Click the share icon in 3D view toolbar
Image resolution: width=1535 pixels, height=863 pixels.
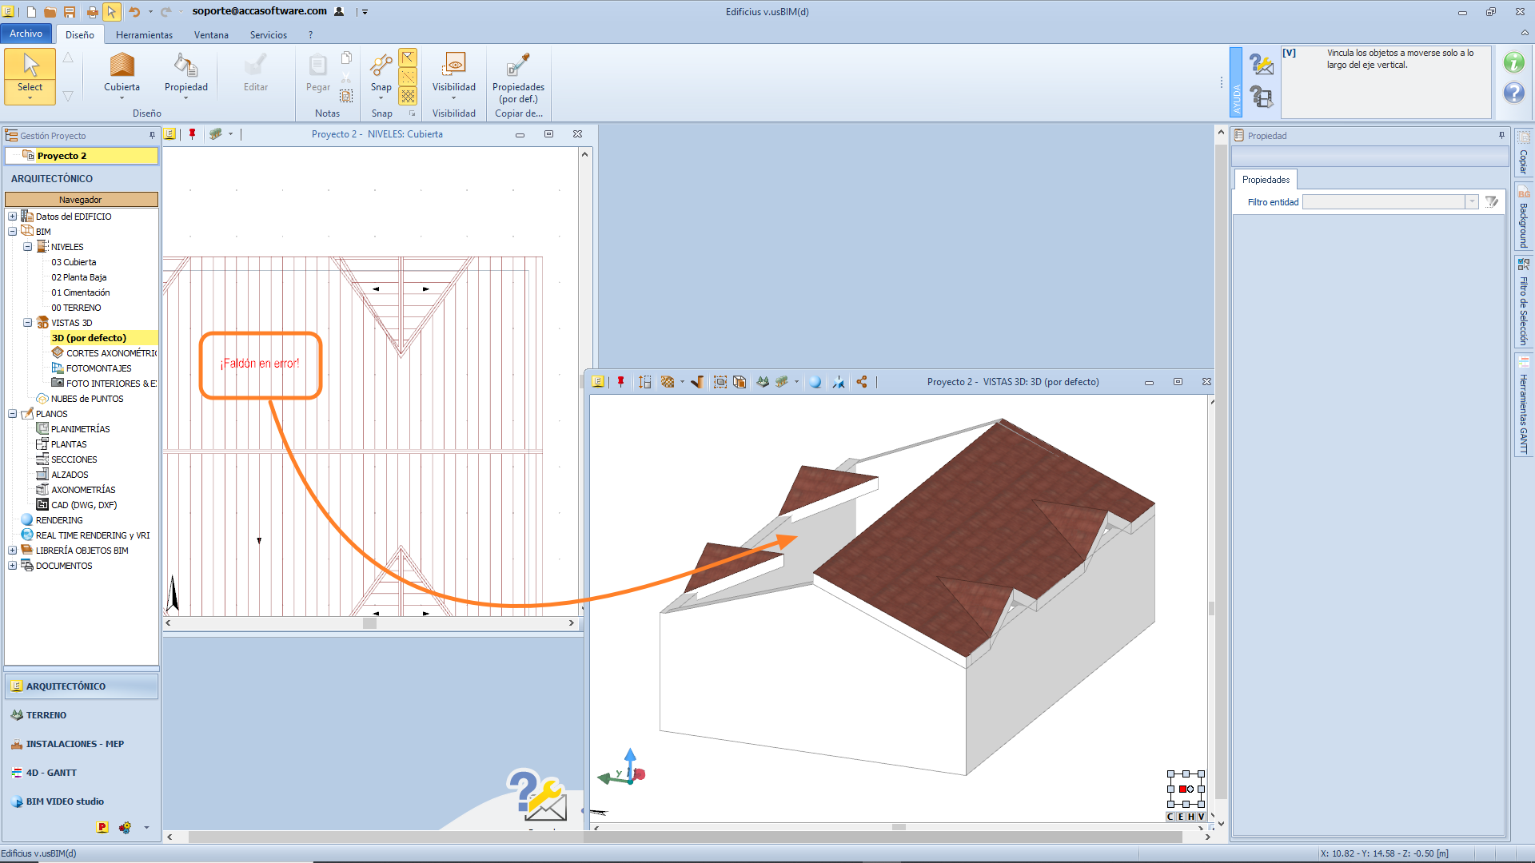pos(862,382)
